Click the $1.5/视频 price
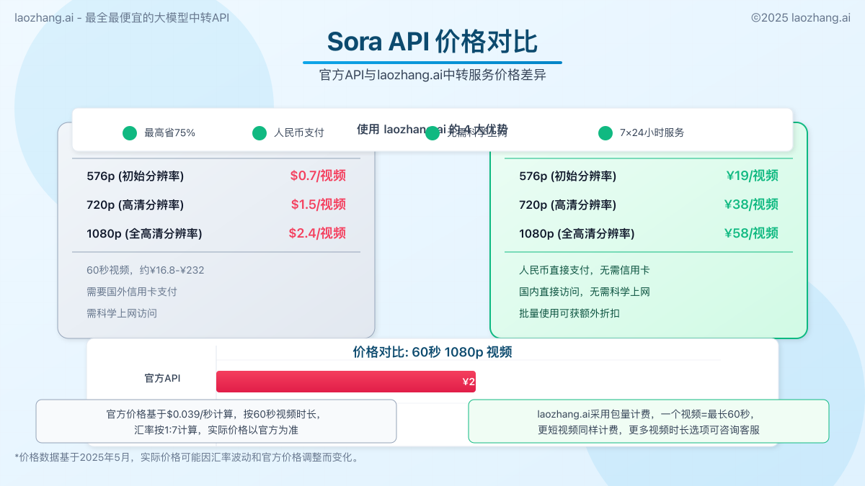 [x=318, y=204]
